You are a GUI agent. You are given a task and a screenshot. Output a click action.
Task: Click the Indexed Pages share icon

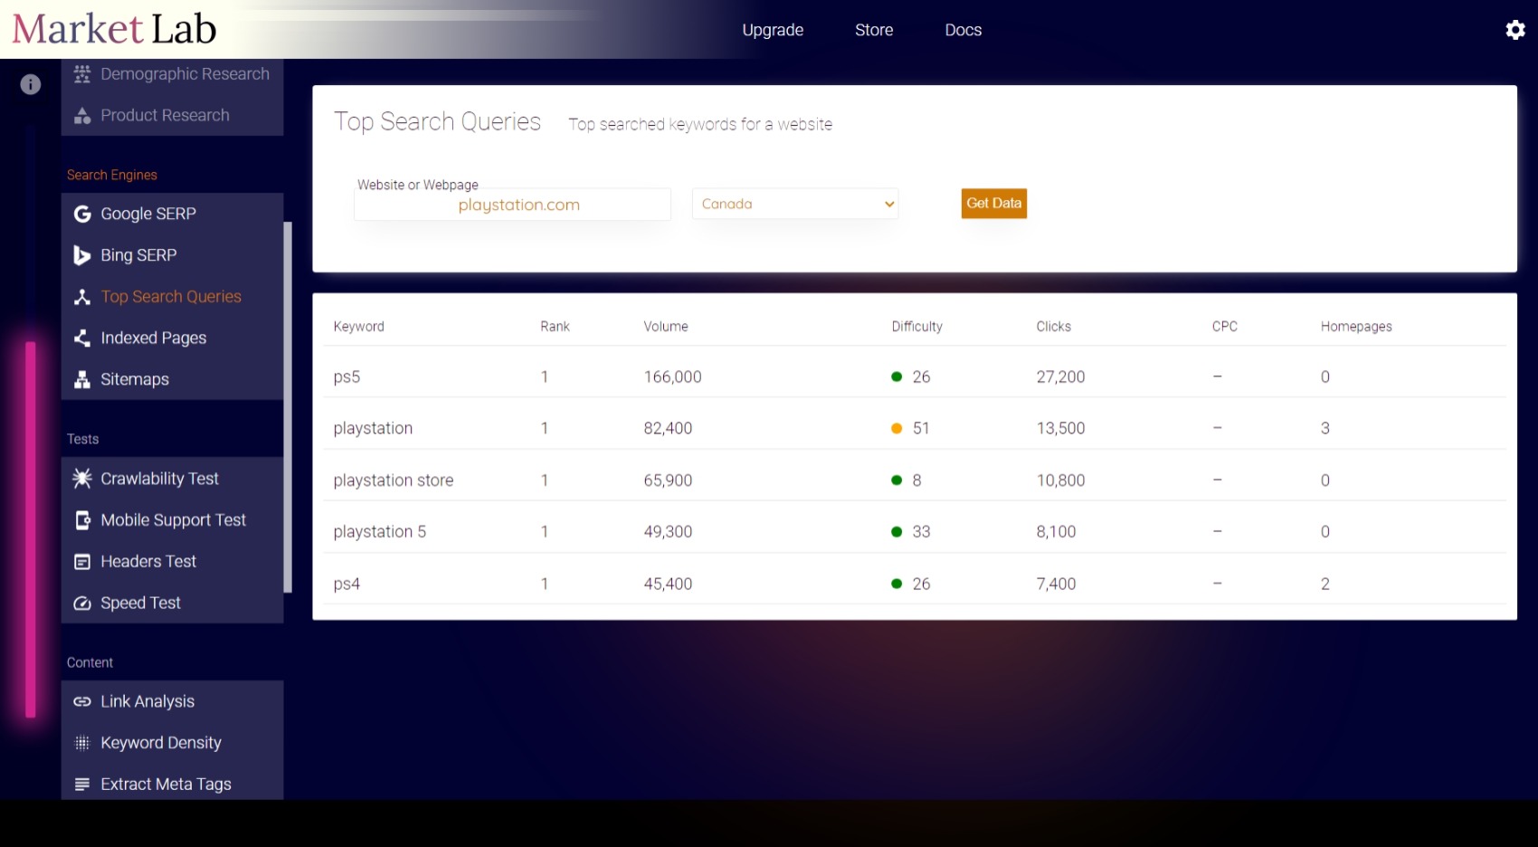[82, 338]
